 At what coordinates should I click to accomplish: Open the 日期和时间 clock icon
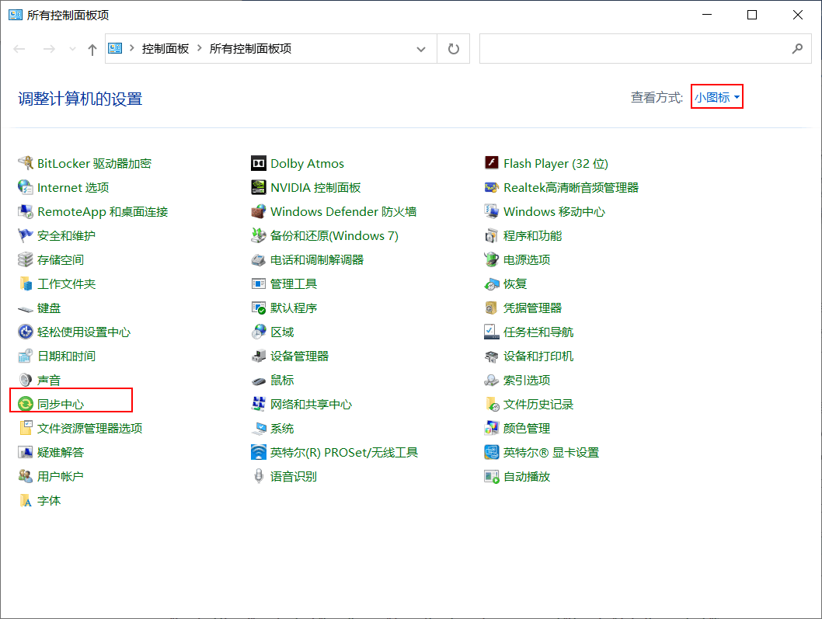pos(25,356)
